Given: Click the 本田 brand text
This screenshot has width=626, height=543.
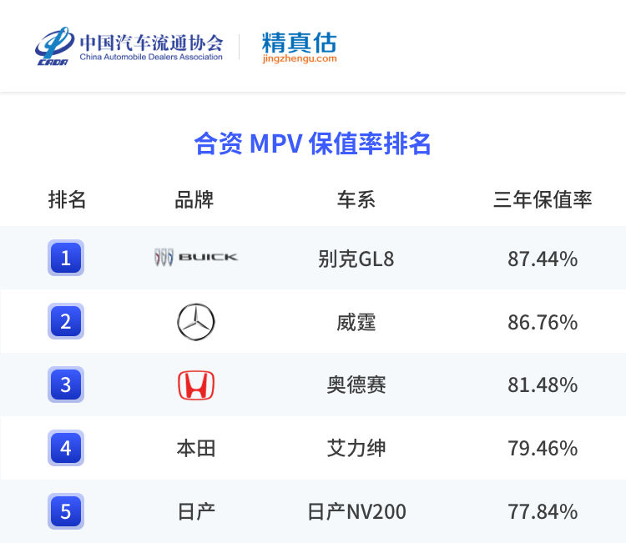Looking at the screenshot, I should click(196, 449).
